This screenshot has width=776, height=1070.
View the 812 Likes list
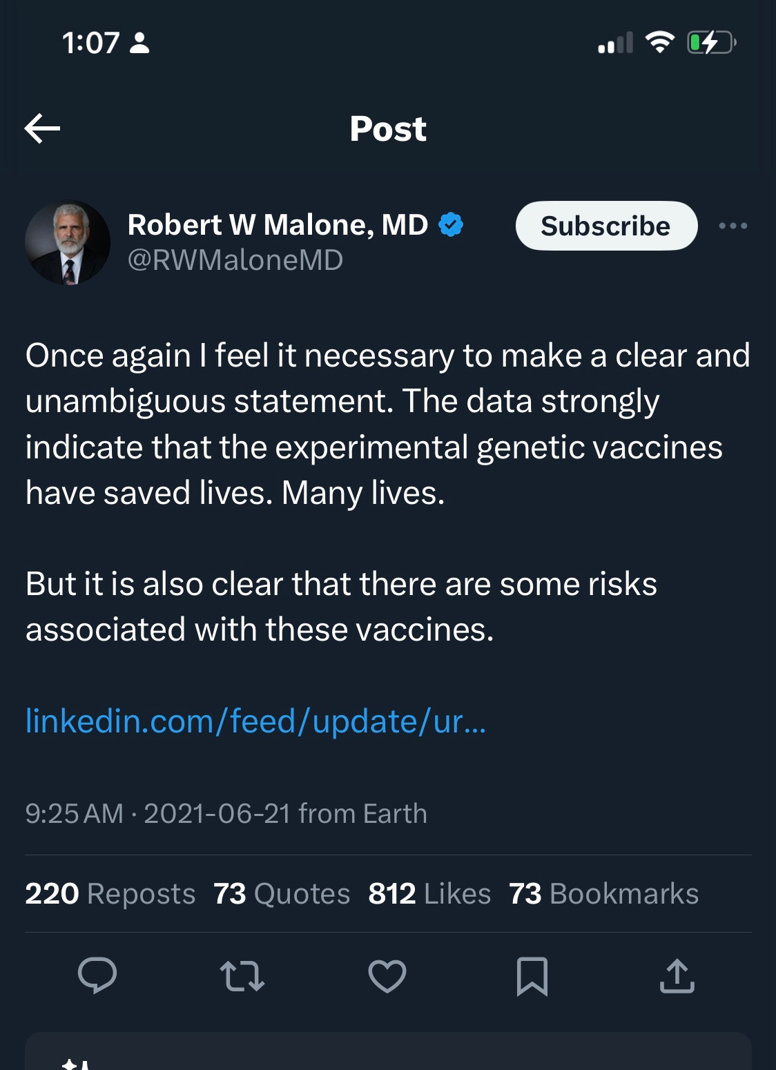point(429,894)
